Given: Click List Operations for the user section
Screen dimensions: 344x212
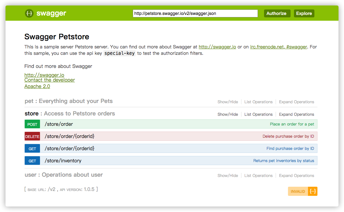Looking at the screenshot, I should pos(259,176).
